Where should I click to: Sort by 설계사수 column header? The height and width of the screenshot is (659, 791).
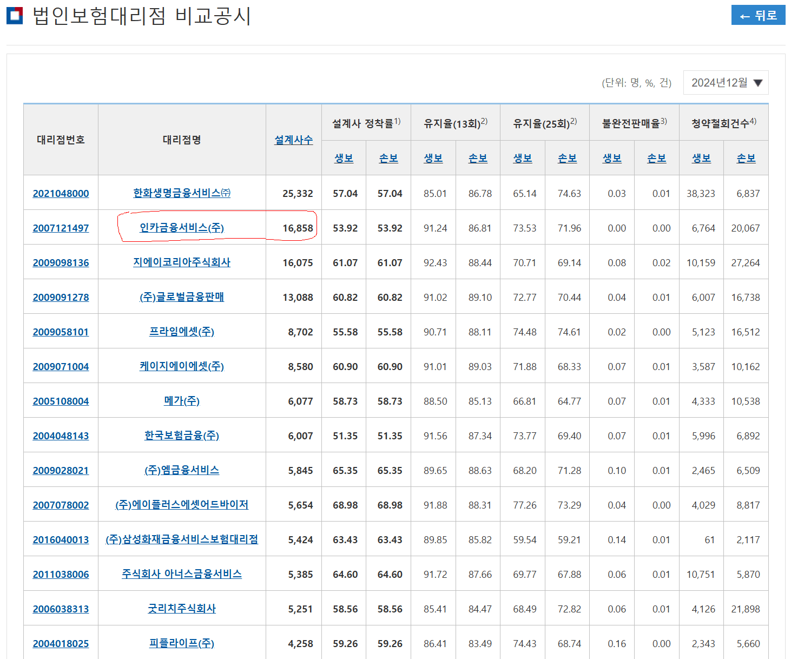[x=293, y=140]
